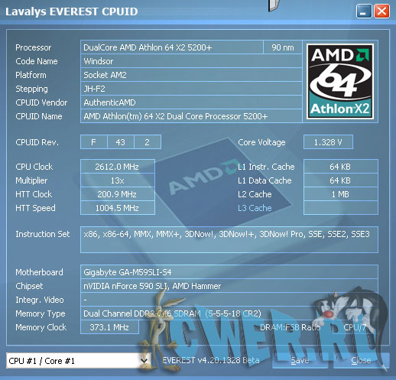Viewport: 396px width, 380px height.
Task: Click the CPUID Name value field
Action: 191,116
